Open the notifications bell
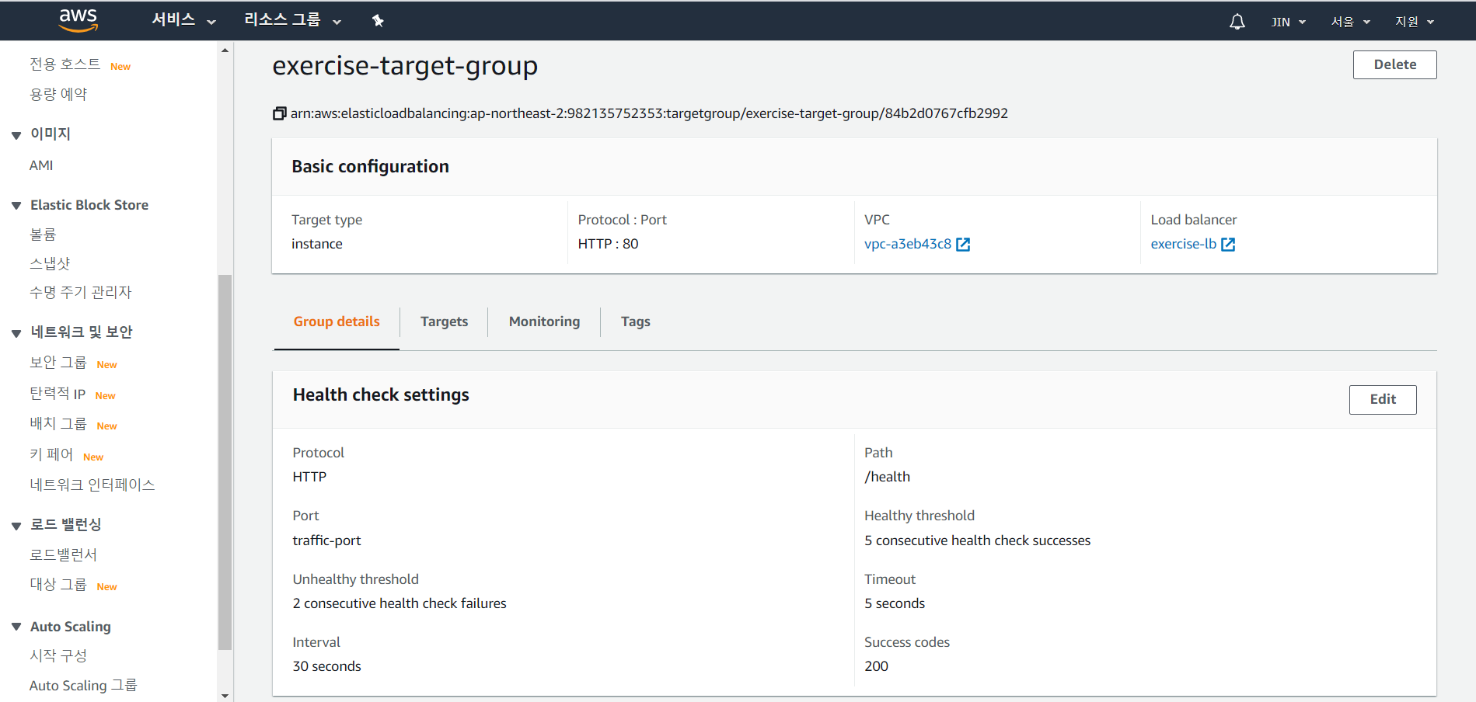Image resolution: width=1476 pixels, height=702 pixels. 1237,22
